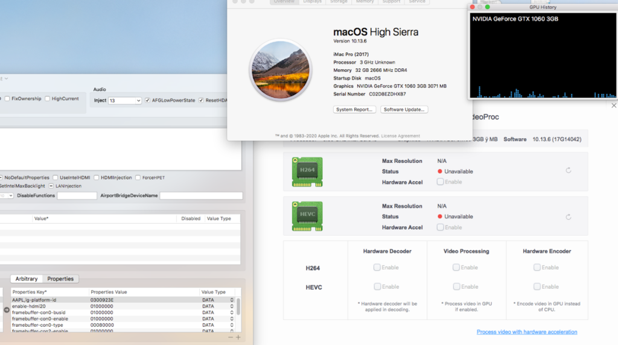Open Value Type selector for enable-hdmi20
The image size is (618, 345).
click(x=231, y=306)
